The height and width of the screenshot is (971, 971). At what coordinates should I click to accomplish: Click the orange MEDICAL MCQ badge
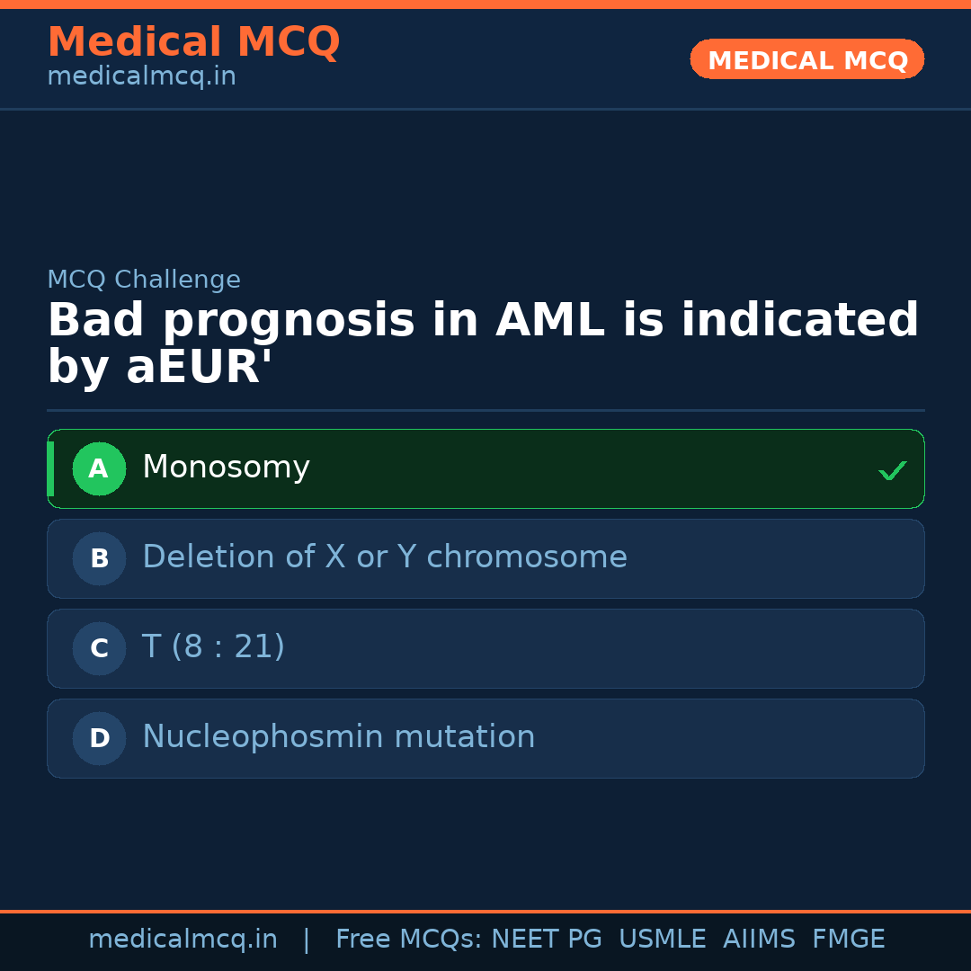click(x=806, y=59)
